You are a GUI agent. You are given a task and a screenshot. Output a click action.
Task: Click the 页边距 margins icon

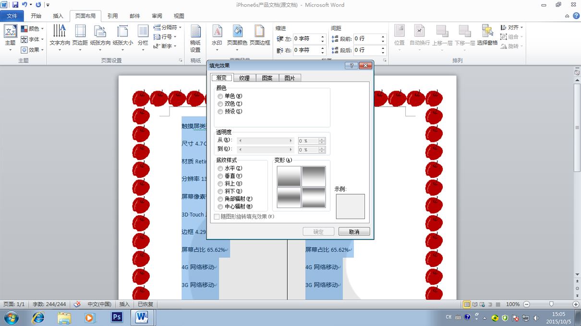pos(80,31)
